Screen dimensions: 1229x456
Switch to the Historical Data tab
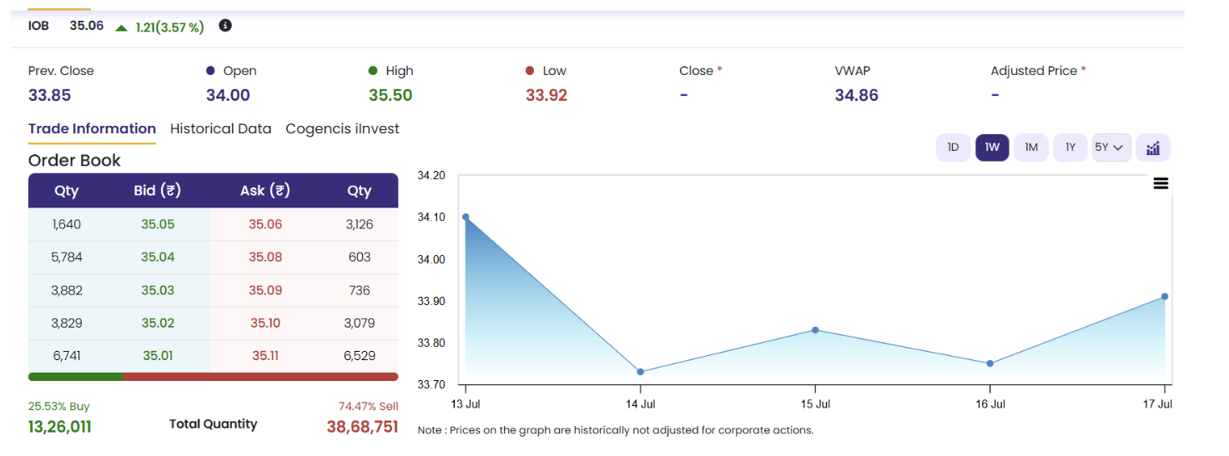tap(220, 128)
